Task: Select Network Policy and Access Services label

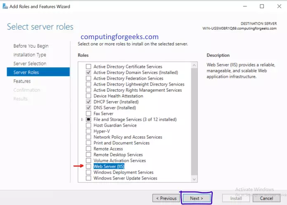Action: pyautogui.click(x=128, y=137)
